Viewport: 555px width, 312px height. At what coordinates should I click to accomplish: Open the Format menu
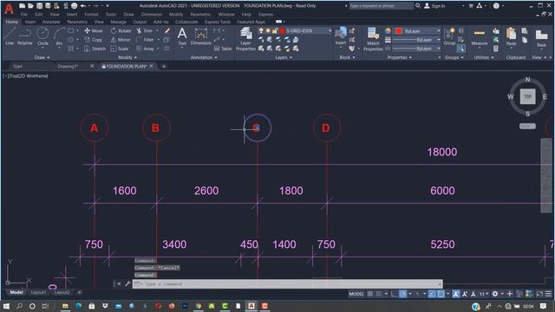click(x=91, y=14)
